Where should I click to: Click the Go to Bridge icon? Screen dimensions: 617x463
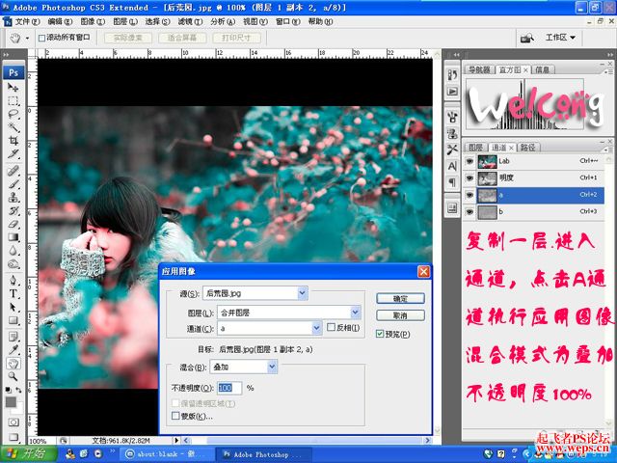527,38
